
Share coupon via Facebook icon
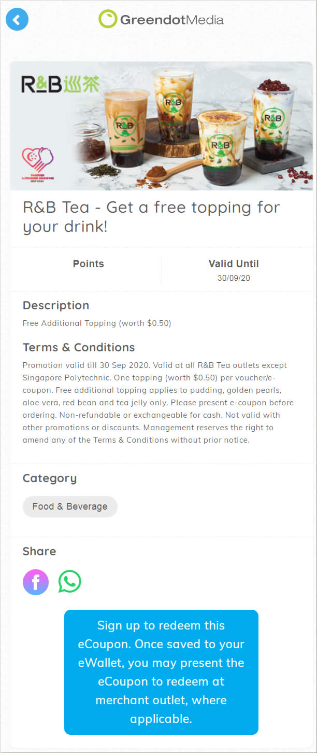pos(36,582)
